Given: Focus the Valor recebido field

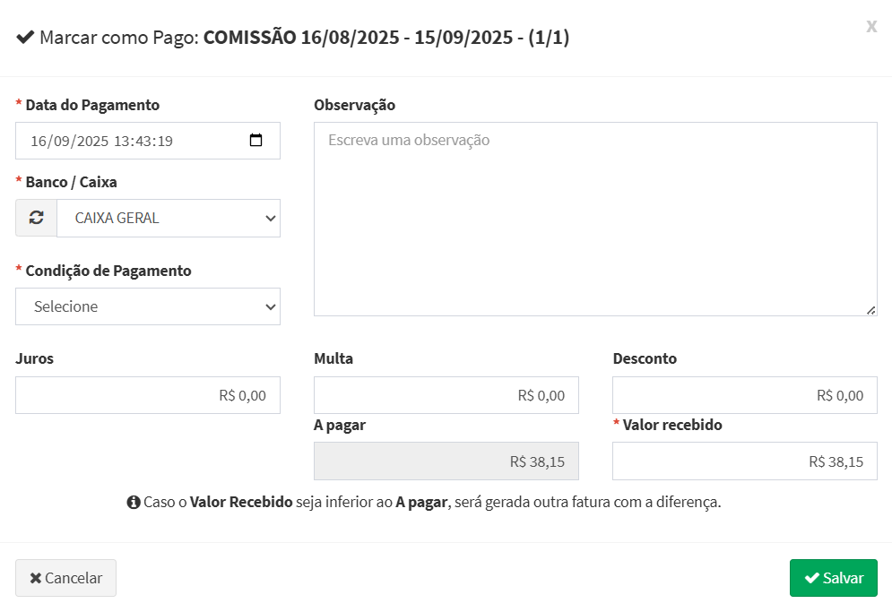Looking at the screenshot, I should [x=744, y=461].
